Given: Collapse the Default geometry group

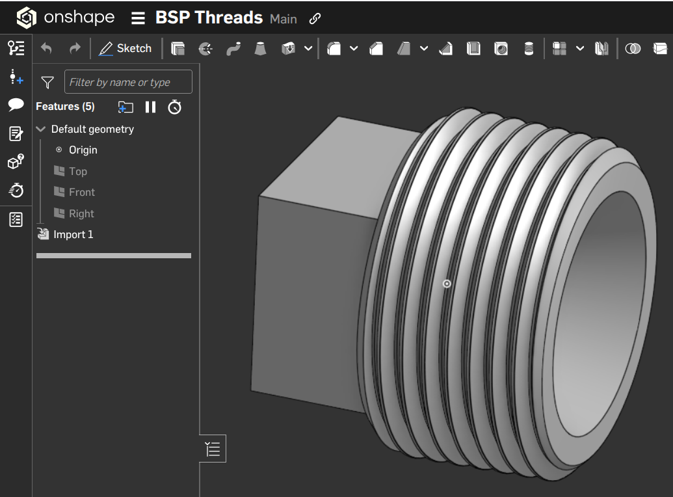Looking at the screenshot, I should point(41,129).
